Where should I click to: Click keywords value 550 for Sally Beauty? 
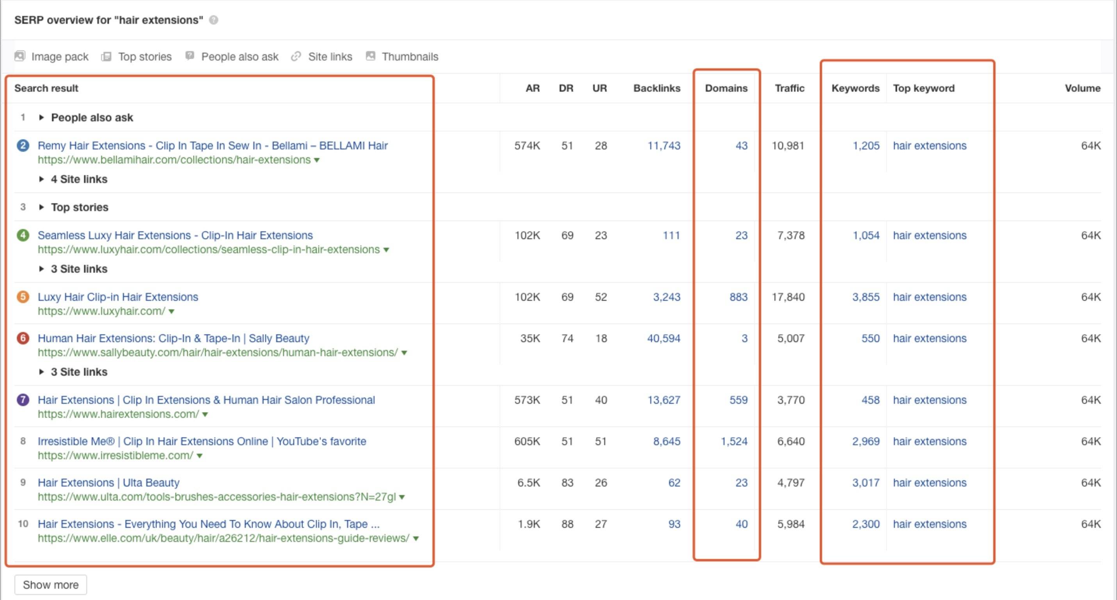click(870, 338)
